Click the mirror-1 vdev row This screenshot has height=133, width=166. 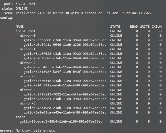tap(91, 49)
